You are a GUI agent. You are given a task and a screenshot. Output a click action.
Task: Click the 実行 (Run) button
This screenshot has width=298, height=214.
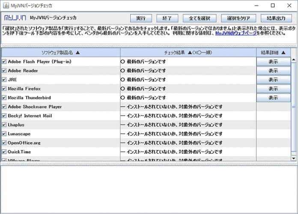[x=141, y=18]
